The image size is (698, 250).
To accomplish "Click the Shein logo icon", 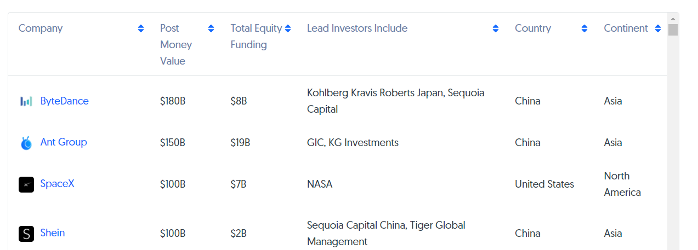I will [x=26, y=234].
